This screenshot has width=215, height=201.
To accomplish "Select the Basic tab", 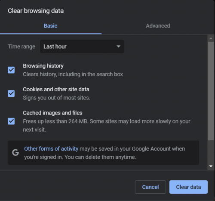I will (x=51, y=26).
